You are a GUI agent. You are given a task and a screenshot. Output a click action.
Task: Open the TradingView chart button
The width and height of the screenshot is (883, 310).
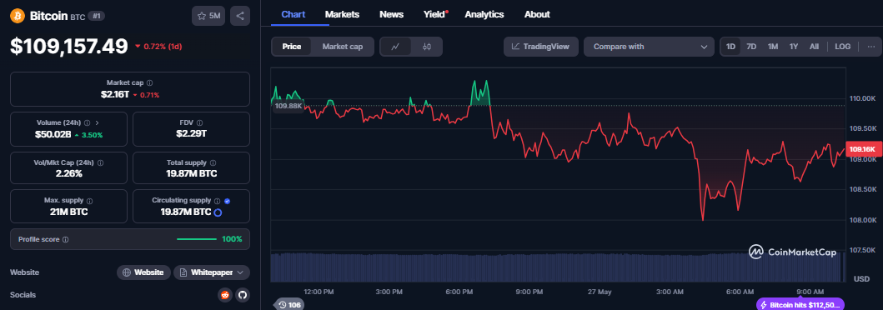point(540,47)
